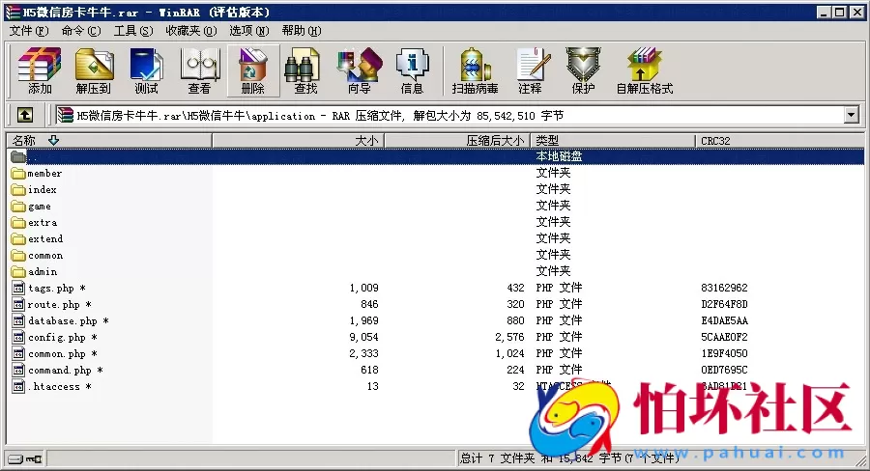Viewport: 870px width, 471px height.
Task: Select the parent '..' folder row
Action: tap(436, 156)
